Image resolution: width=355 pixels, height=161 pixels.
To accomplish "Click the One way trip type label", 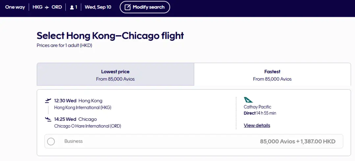I will click(x=15, y=7).
